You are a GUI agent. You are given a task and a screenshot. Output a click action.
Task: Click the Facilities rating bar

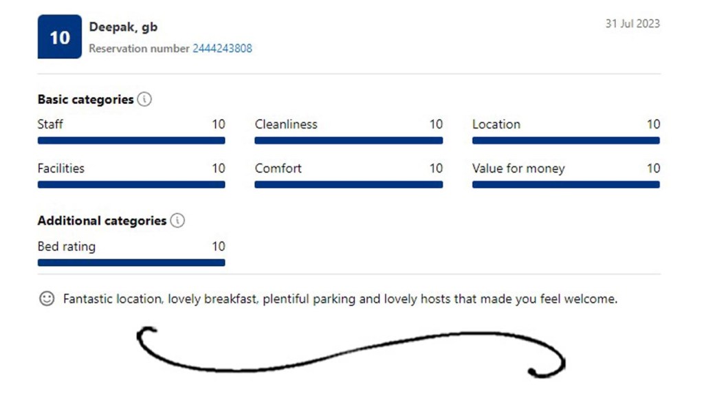(x=131, y=184)
